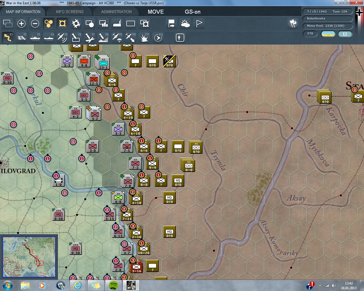Image resolution: width=364 pixels, height=291 pixels.
Task: Open the MAP INFORMATION tab
Action: pos(23,12)
